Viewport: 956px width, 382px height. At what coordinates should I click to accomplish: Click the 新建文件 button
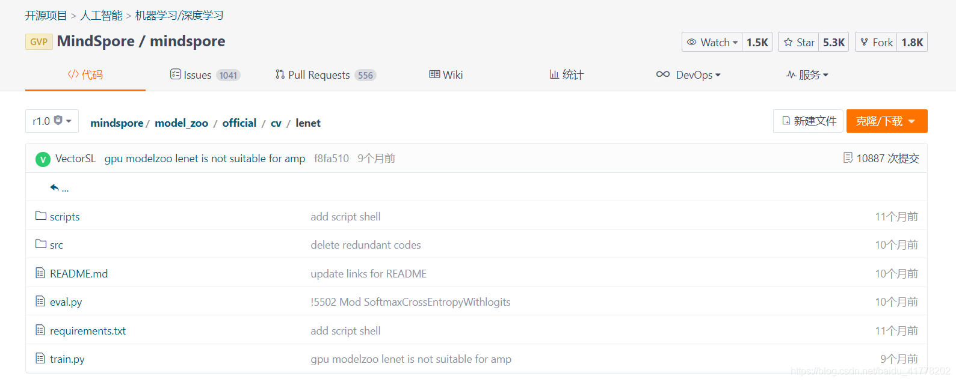tap(808, 121)
